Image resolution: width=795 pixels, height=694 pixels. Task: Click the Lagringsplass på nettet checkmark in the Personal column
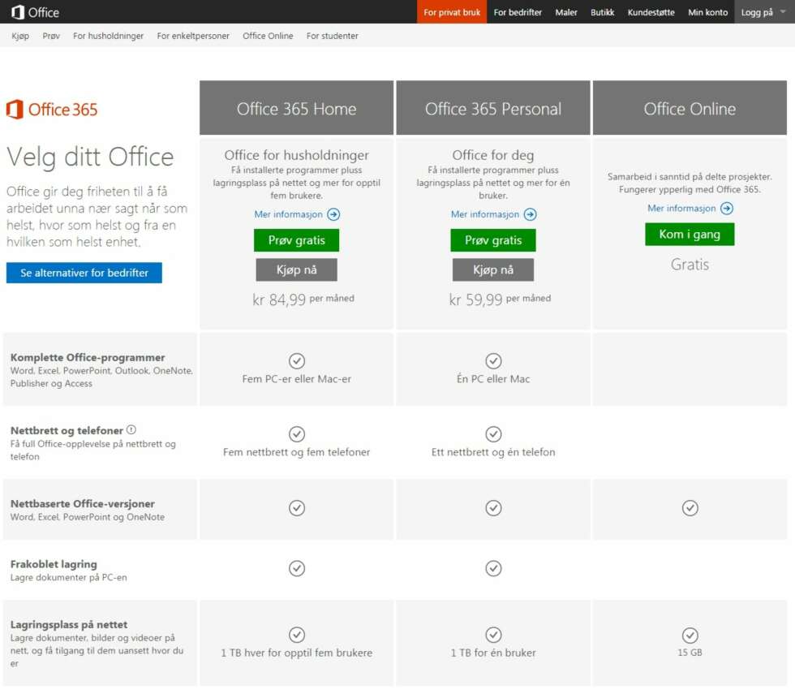coord(493,635)
